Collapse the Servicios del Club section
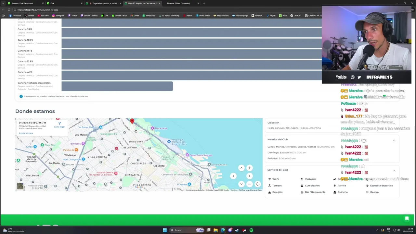This screenshot has width=416, height=234. tap(394, 171)
